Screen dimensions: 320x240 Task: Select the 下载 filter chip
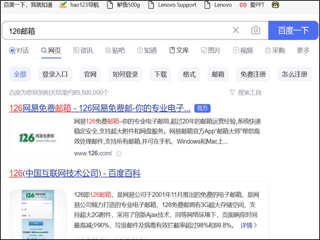tap(160, 74)
